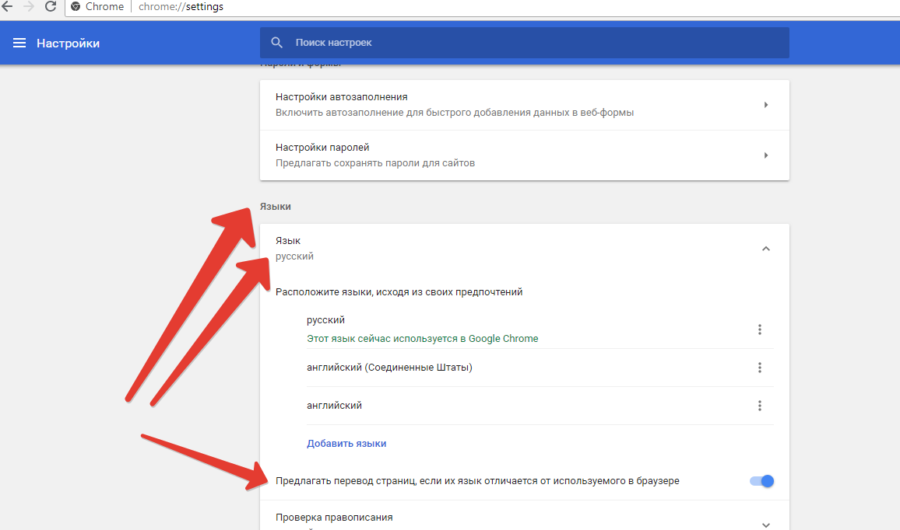Click the Chrome site info icon
The width and height of the screenshot is (900, 530).
(76, 7)
